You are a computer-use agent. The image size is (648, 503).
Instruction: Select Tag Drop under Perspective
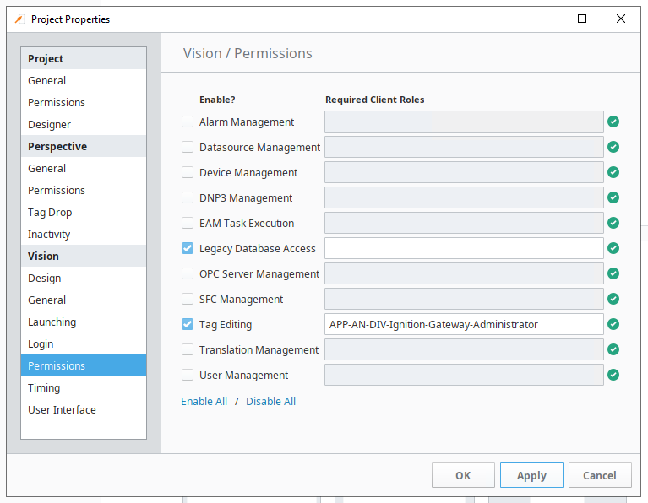[50, 212]
